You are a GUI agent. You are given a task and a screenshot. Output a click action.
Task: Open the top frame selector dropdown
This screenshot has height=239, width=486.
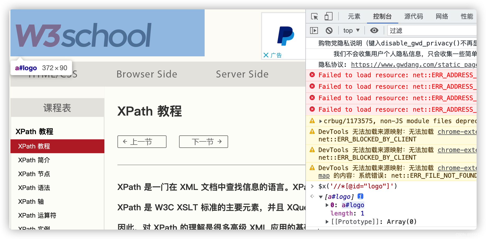pos(351,30)
